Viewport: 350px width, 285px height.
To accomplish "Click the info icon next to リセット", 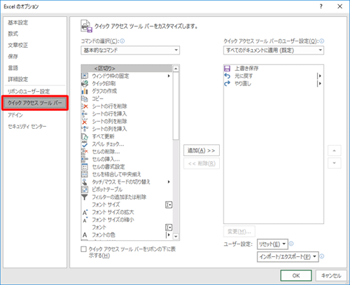I will point(291,244).
